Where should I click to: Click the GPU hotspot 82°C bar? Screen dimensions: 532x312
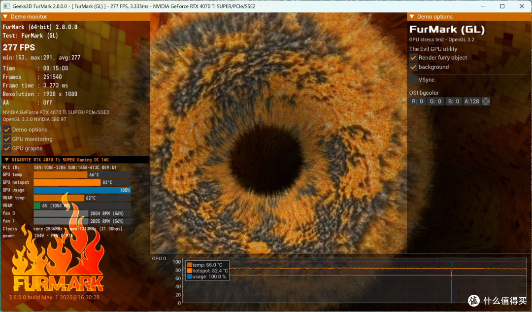point(82,183)
